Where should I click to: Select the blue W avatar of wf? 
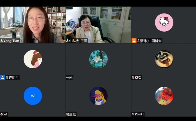point(33,96)
